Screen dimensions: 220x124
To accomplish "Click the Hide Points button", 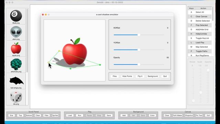I will coord(127,76).
